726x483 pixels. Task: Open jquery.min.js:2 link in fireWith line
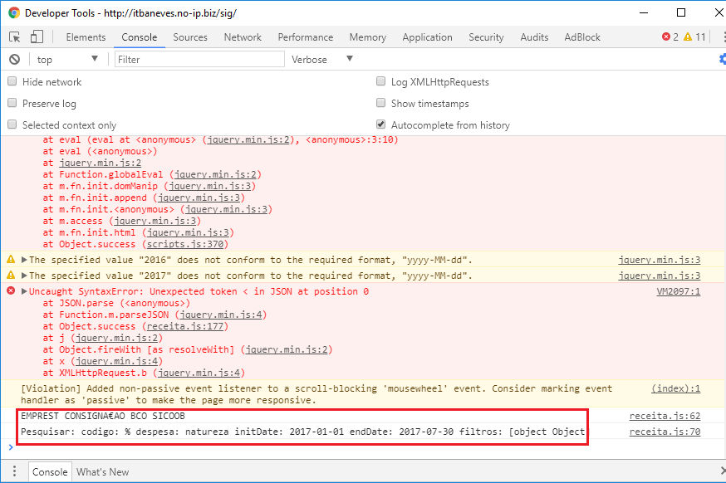click(x=287, y=349)
